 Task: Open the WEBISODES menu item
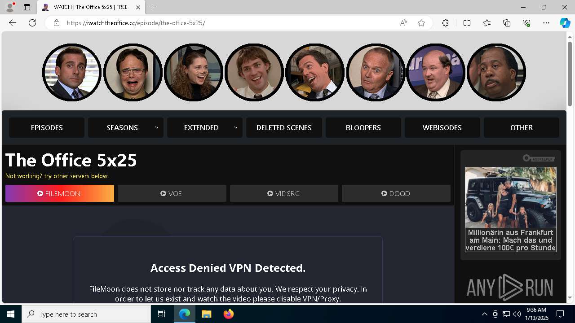coord(442,127)
